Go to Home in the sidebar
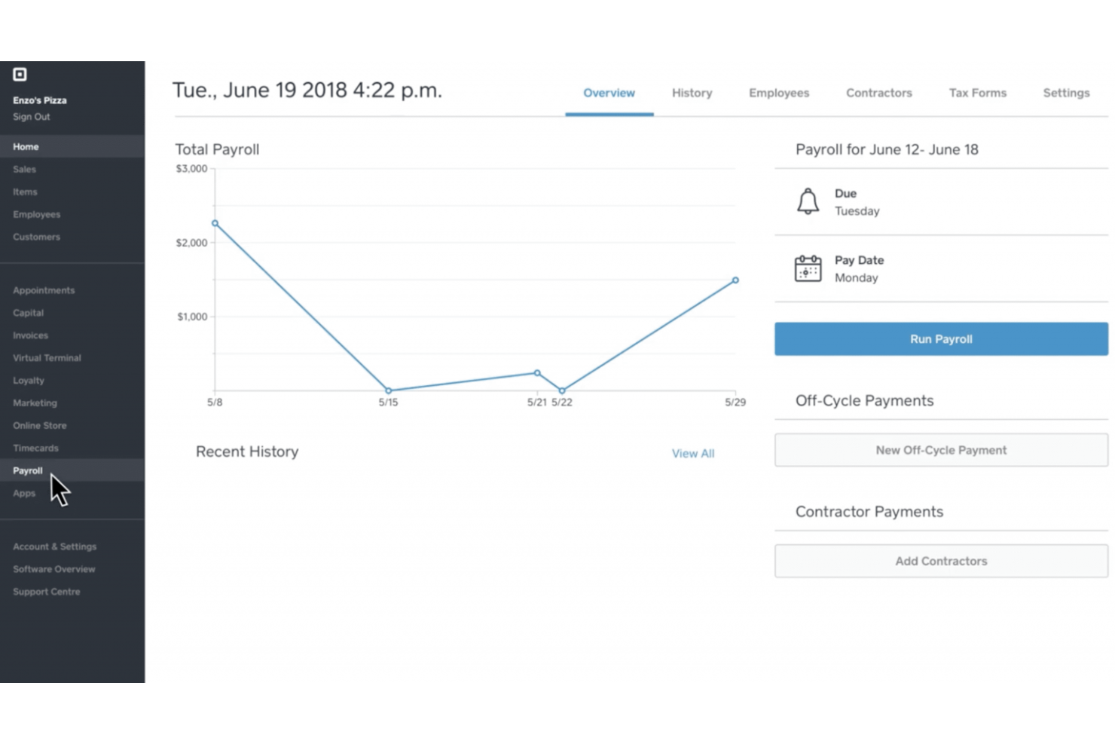The width and height of the screenshot is (1115, 744). [x=72, y=146]
